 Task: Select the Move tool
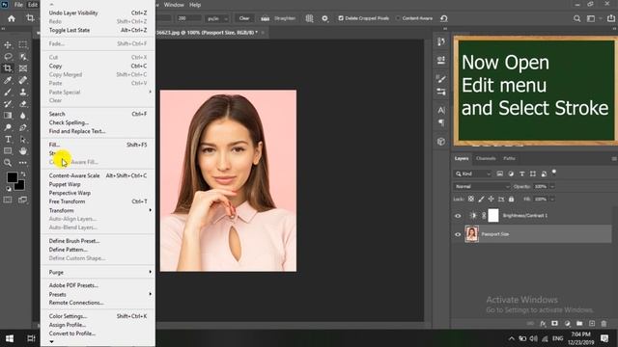pos(8,45)
